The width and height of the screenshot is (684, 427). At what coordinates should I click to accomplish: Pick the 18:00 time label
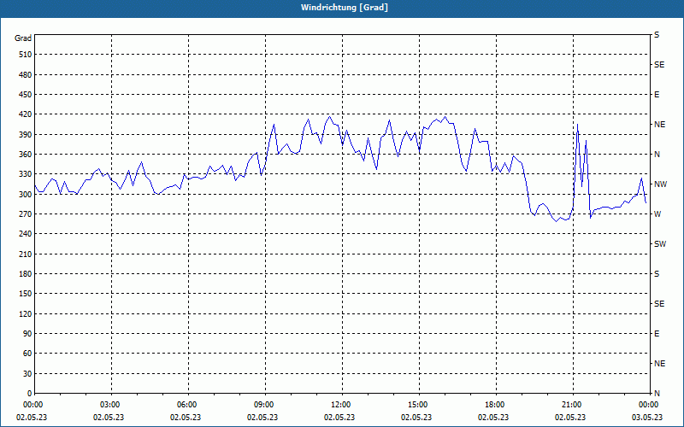pos(494,405)
